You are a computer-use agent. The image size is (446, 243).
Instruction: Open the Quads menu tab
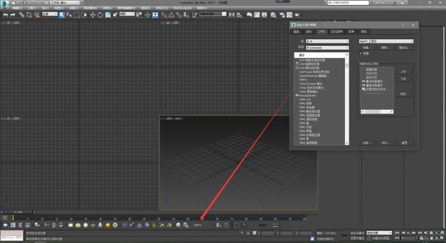(337, 31)
